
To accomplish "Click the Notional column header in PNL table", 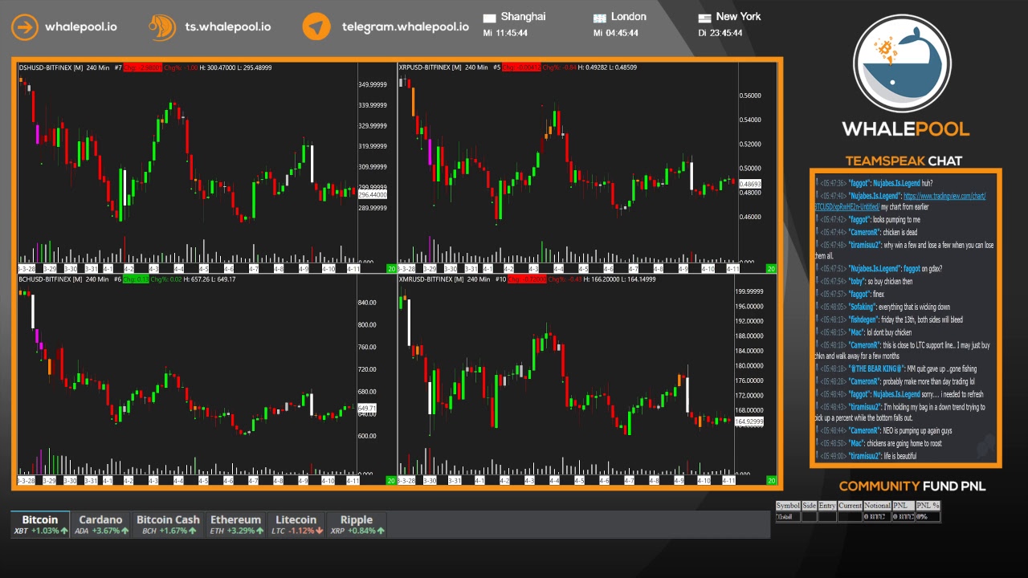I will tap(877, 506).
